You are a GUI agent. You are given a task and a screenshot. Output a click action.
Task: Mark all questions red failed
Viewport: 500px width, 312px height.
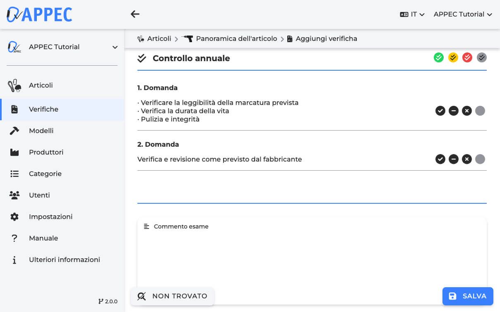pos(467,58)
